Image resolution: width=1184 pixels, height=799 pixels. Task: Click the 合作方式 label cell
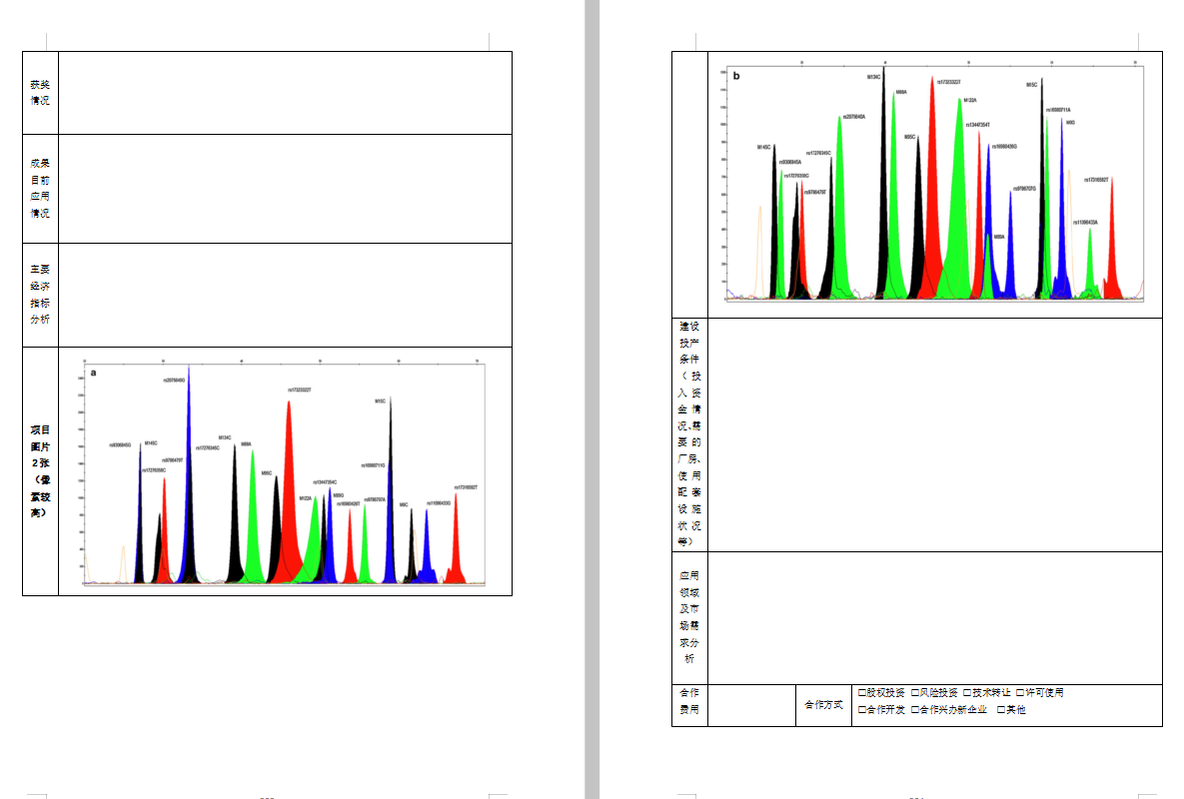click(823, 705)
